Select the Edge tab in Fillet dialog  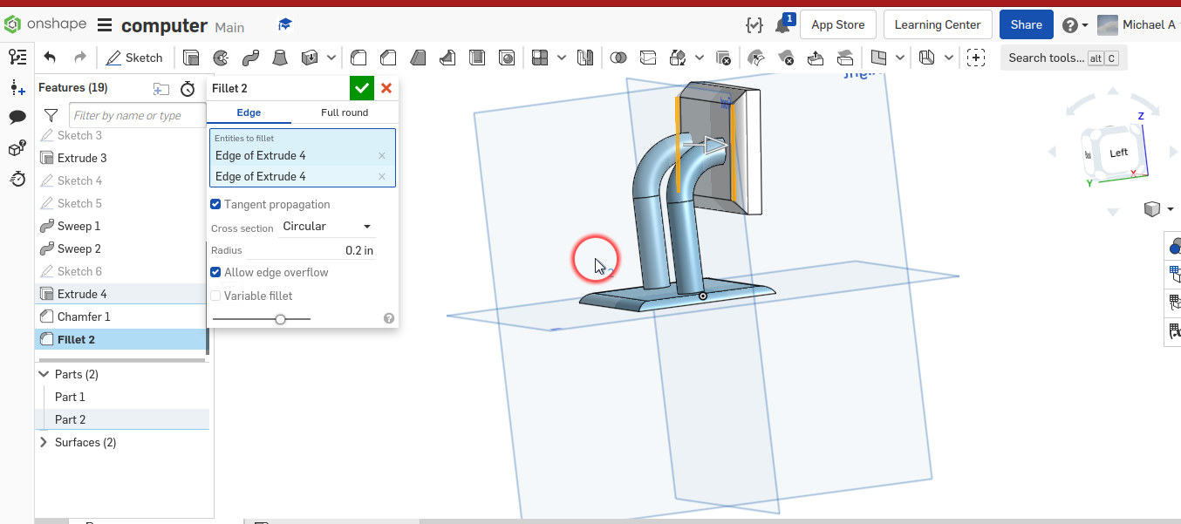coord(249,112)
